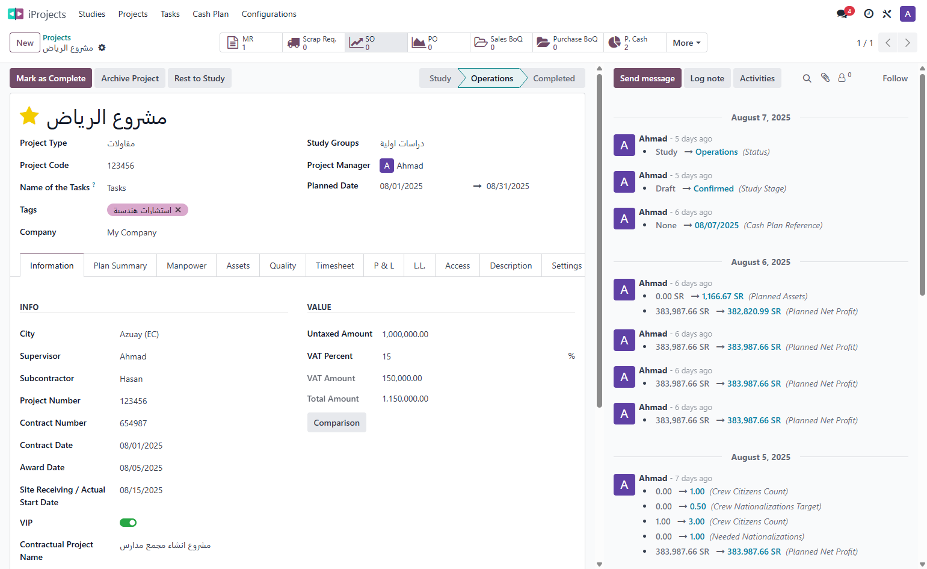Set the status to Completed
Screen dimensions: 927x569
[x=553, y=78]
